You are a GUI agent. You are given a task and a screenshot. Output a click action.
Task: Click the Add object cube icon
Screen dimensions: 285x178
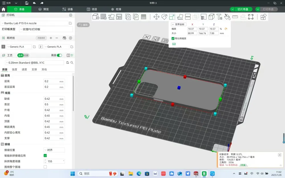pyautogui.click(x=96, y=17)
